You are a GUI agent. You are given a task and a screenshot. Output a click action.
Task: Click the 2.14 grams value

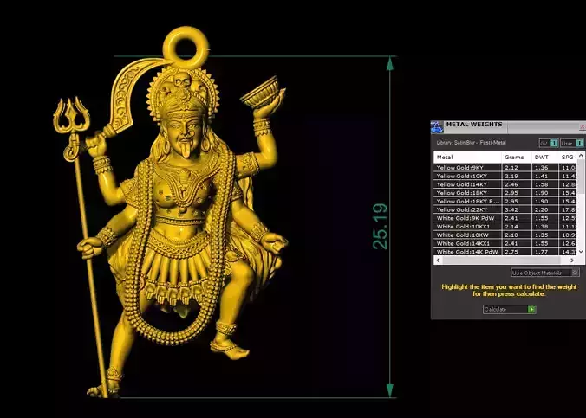coord(511,227)
